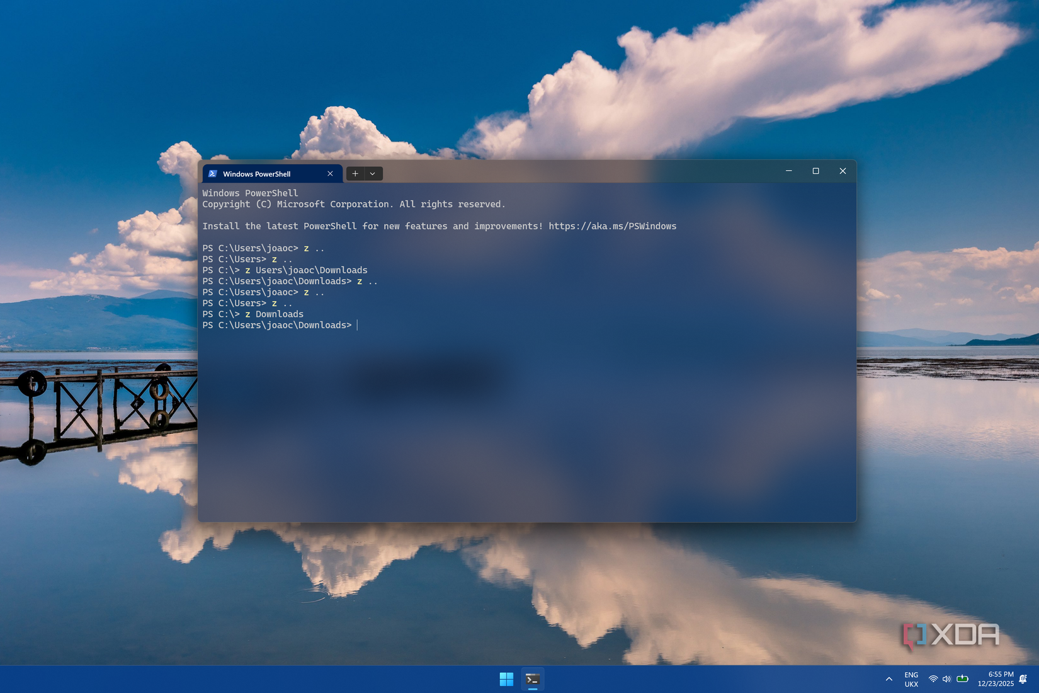Click the 'PS C:\Users\joaoc\Downloads> z ..' line

290,282
